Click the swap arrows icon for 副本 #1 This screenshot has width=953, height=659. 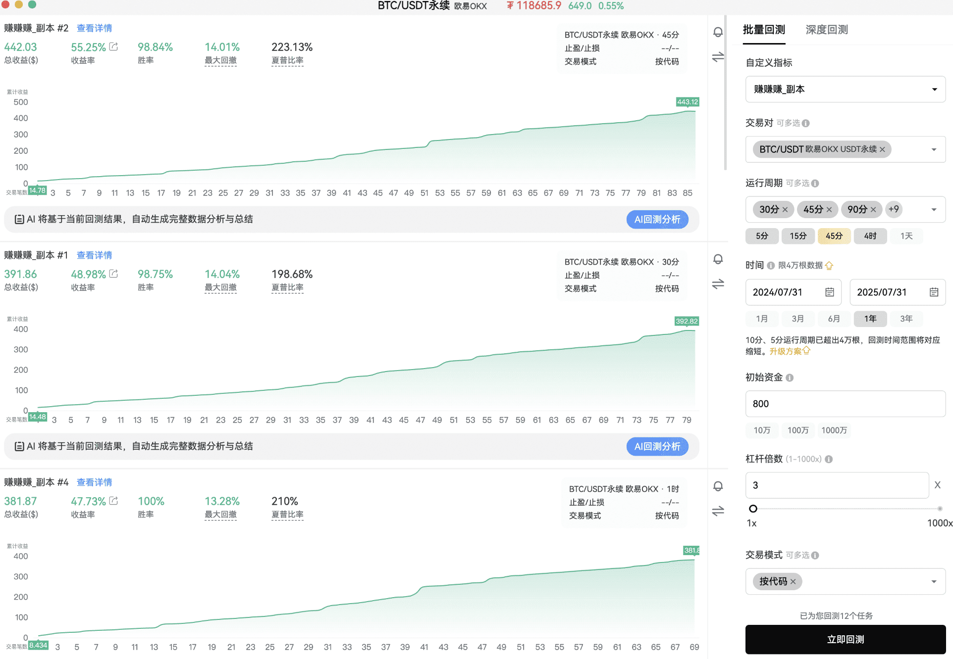click(x=718, y=284)
